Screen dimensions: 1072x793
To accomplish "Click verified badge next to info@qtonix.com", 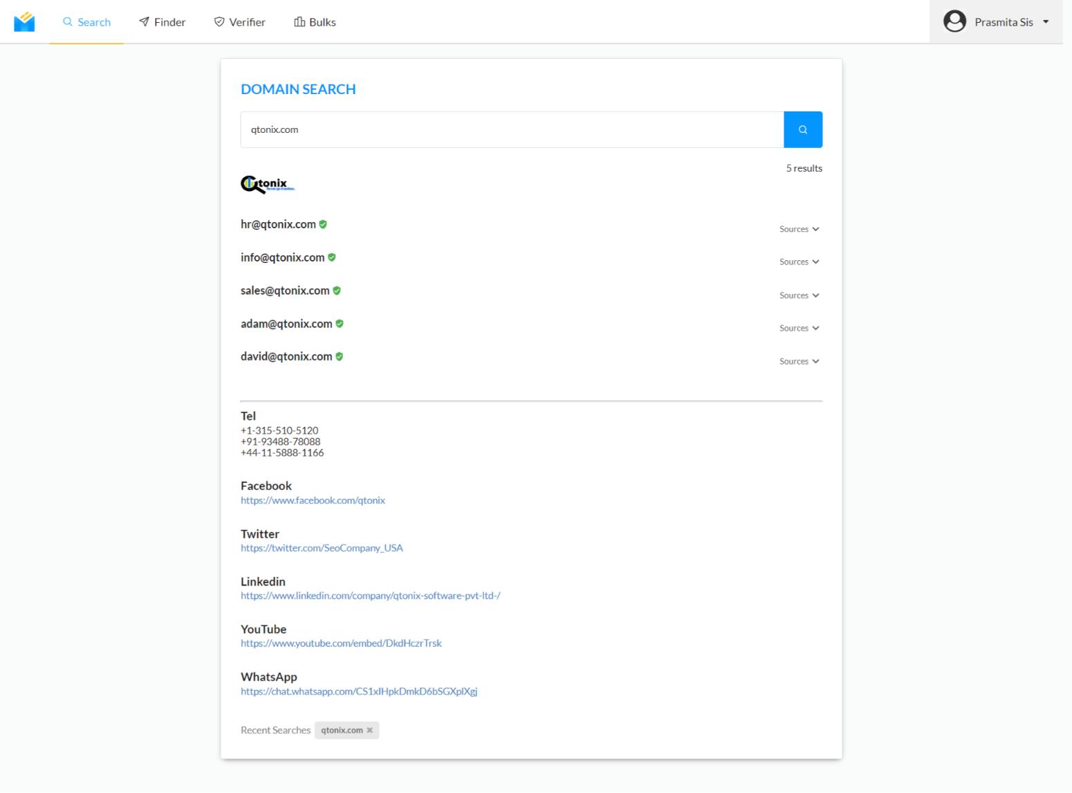I will coord(332,257).
